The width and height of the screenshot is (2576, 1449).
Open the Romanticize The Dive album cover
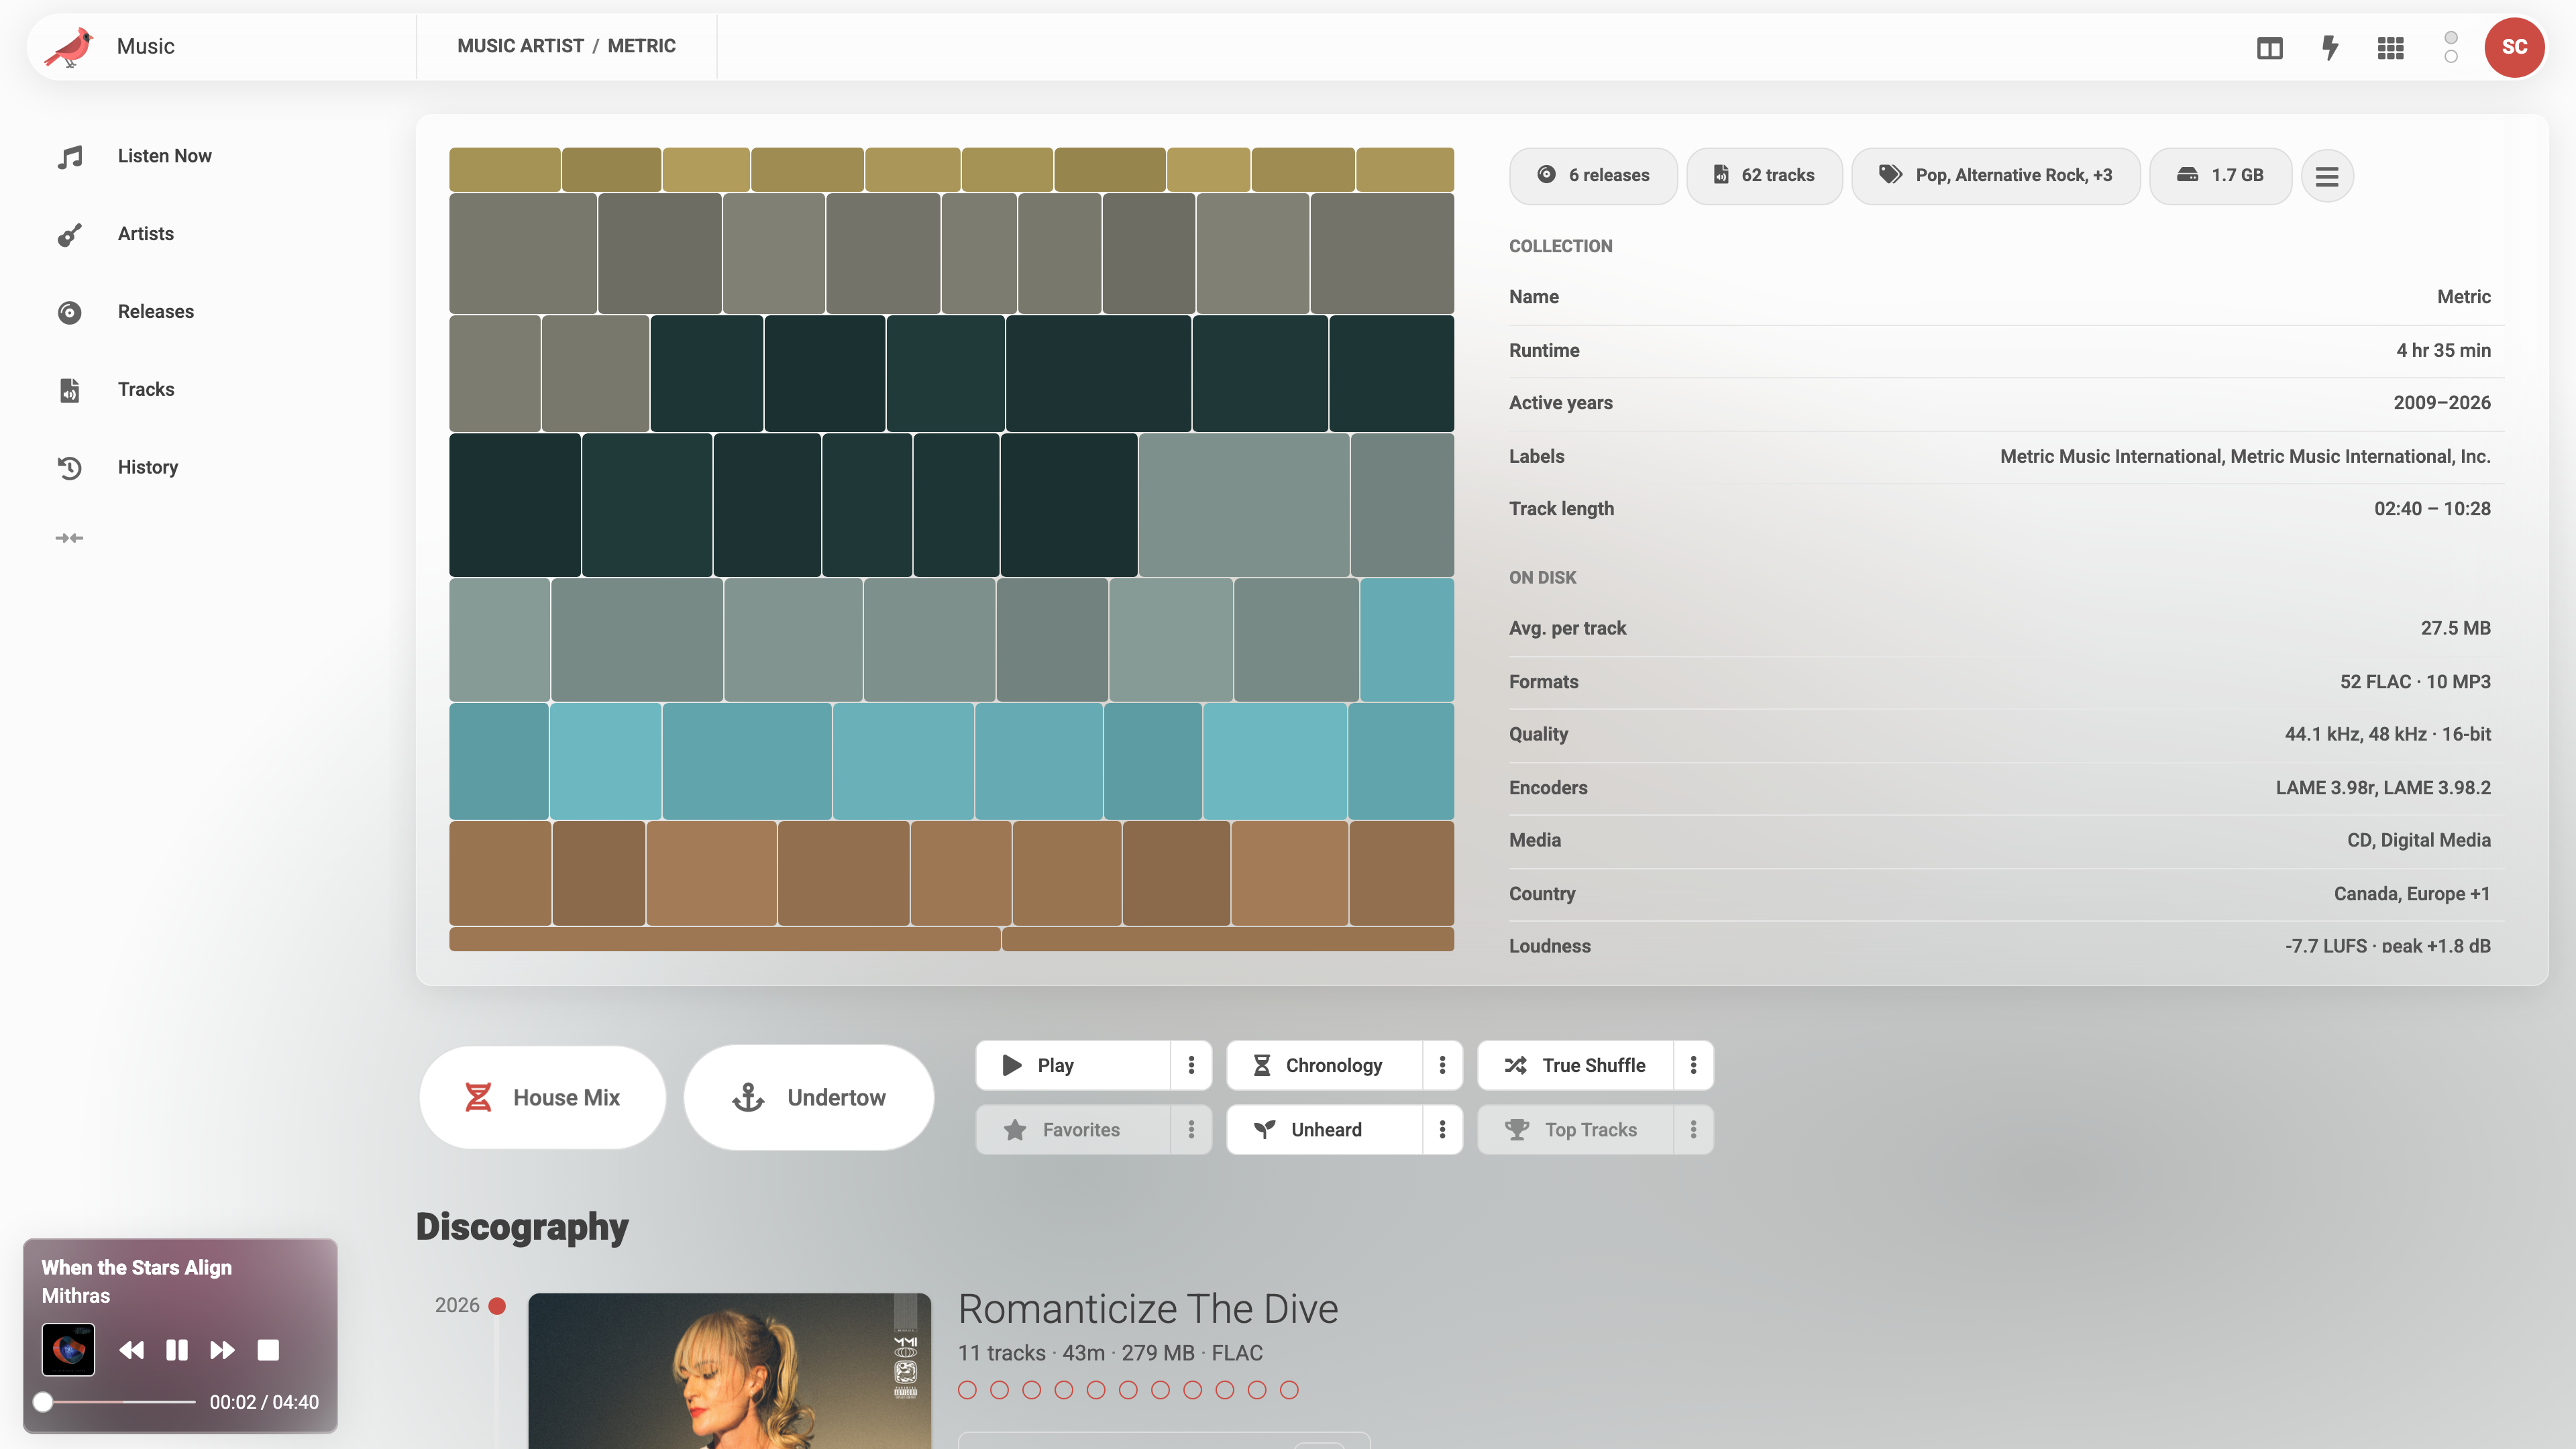729,1371
